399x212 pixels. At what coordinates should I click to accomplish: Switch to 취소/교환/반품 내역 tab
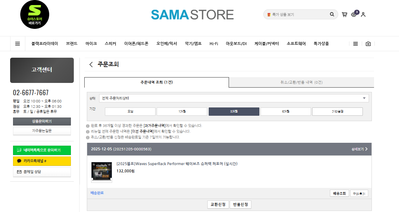click(301, 82)
